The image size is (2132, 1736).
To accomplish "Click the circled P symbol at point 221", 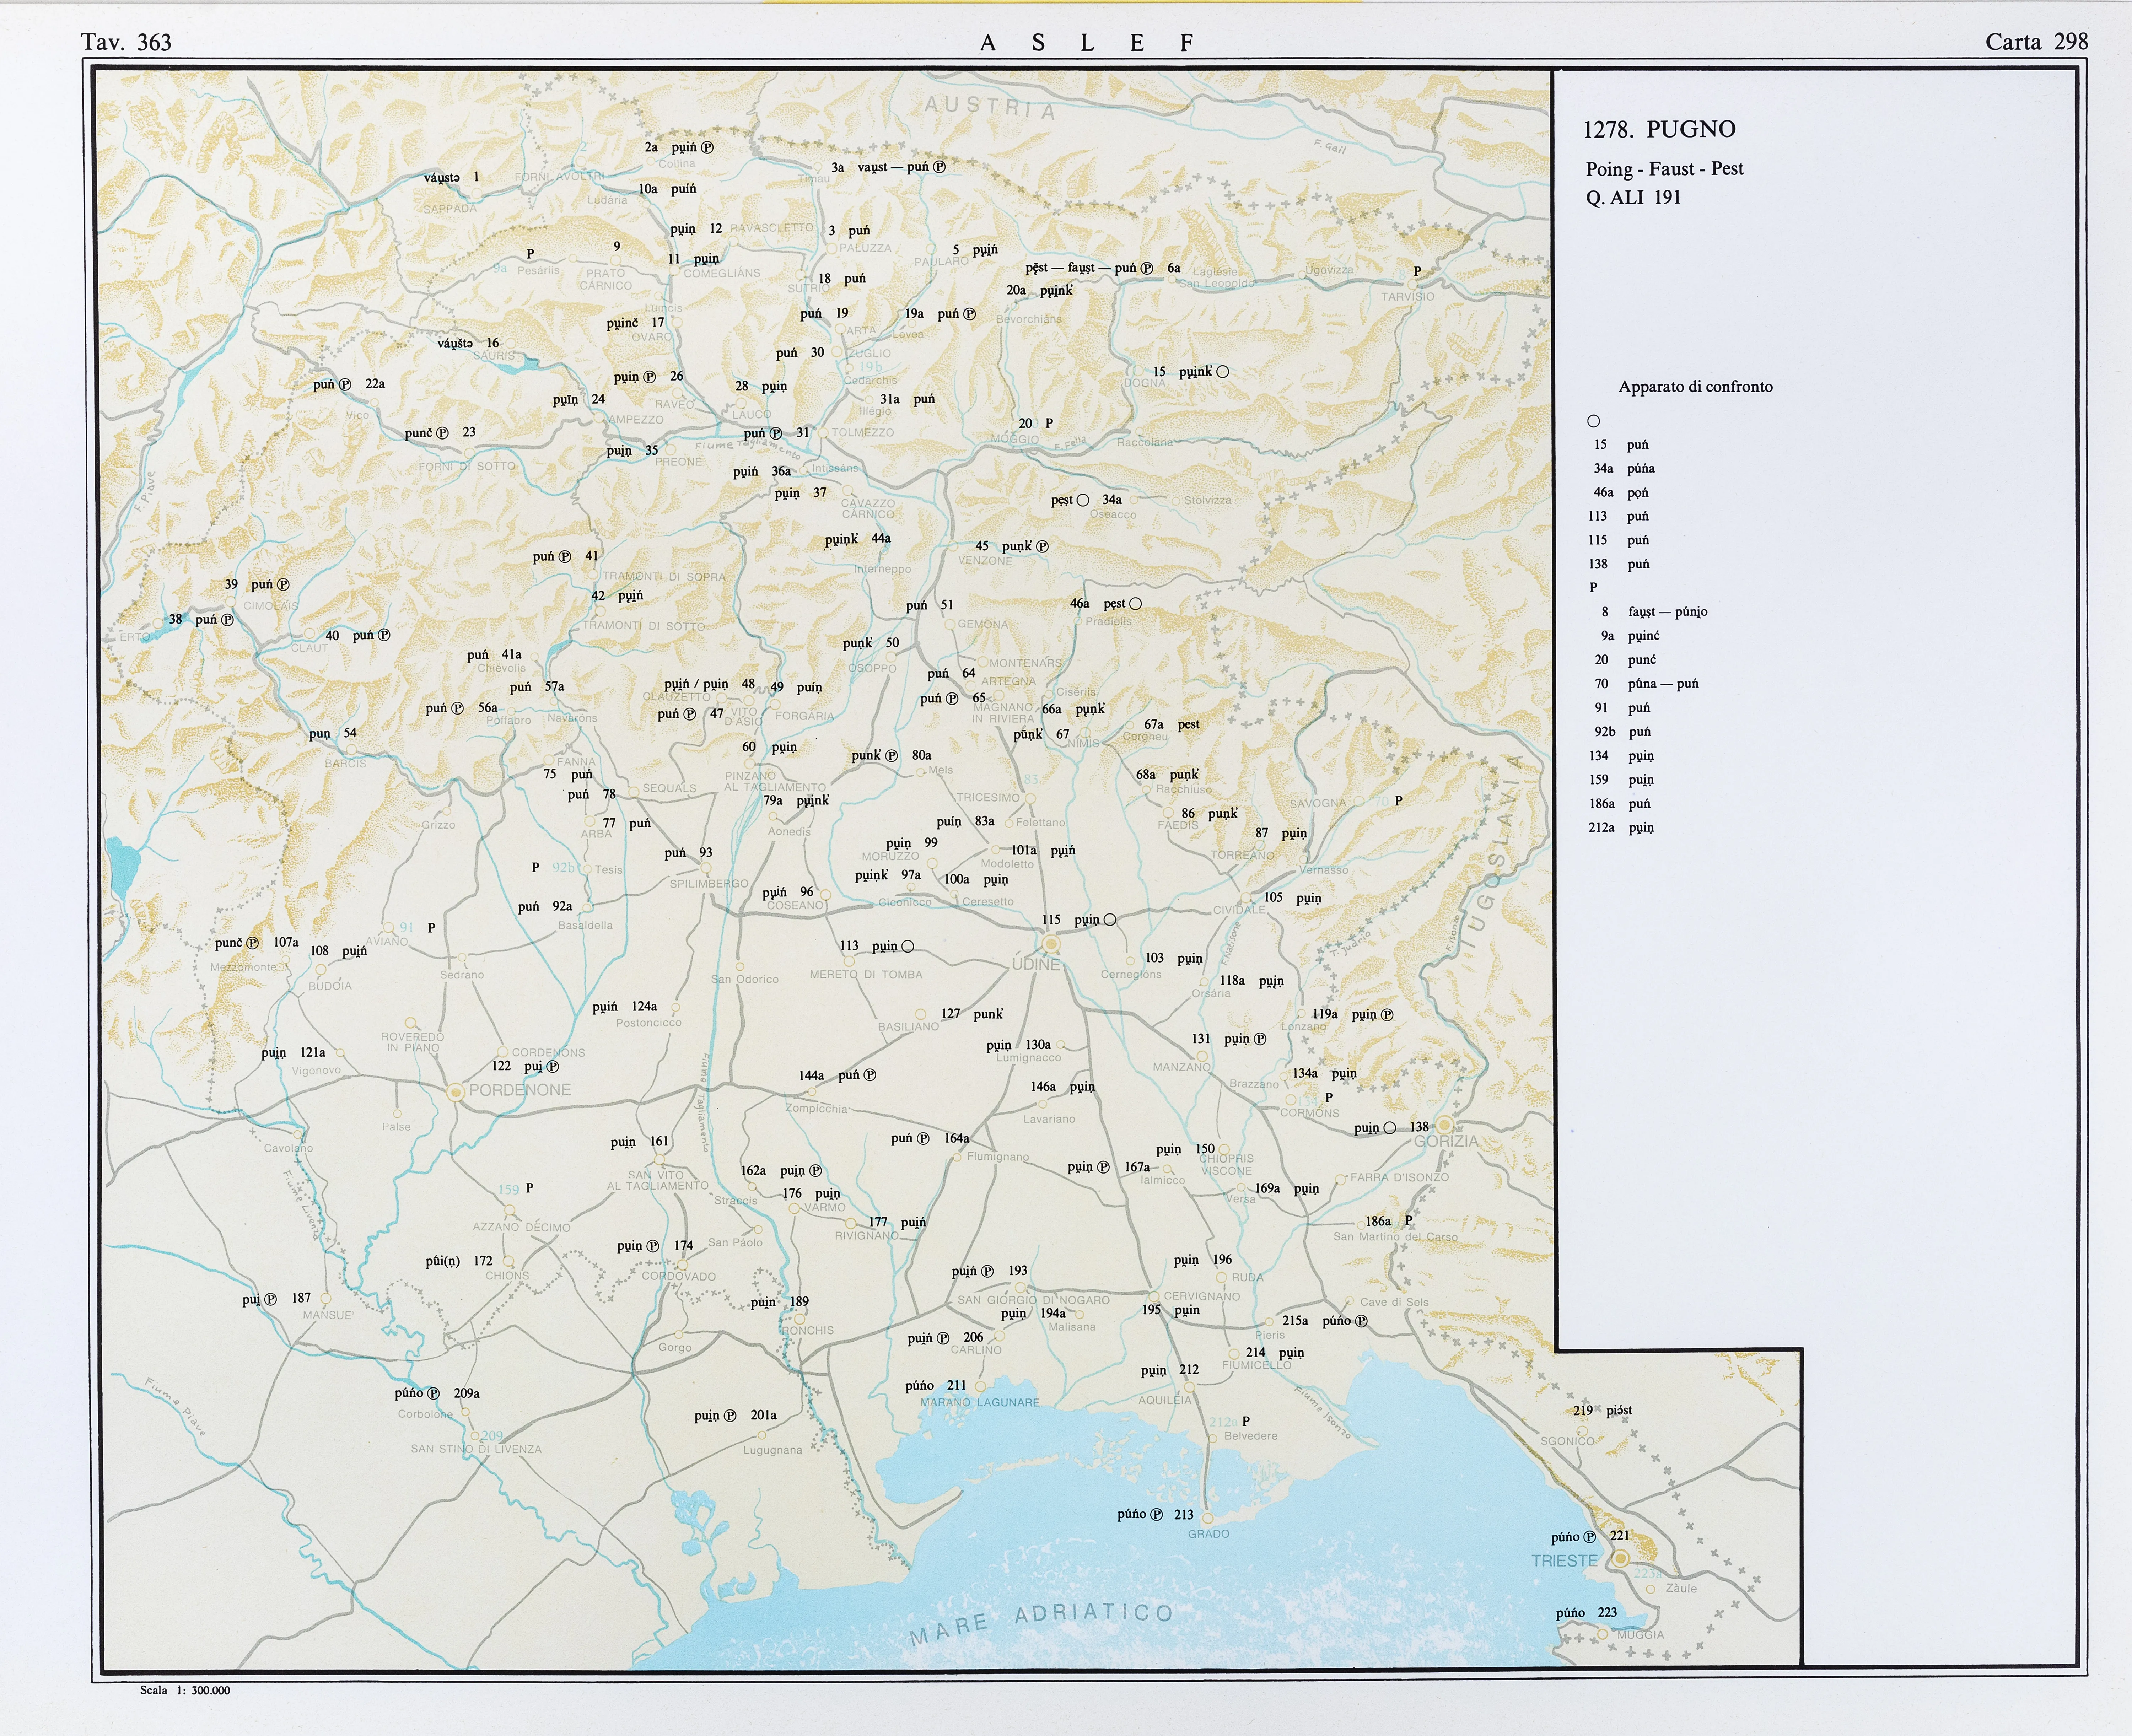I will (x=1590, y=1537).
